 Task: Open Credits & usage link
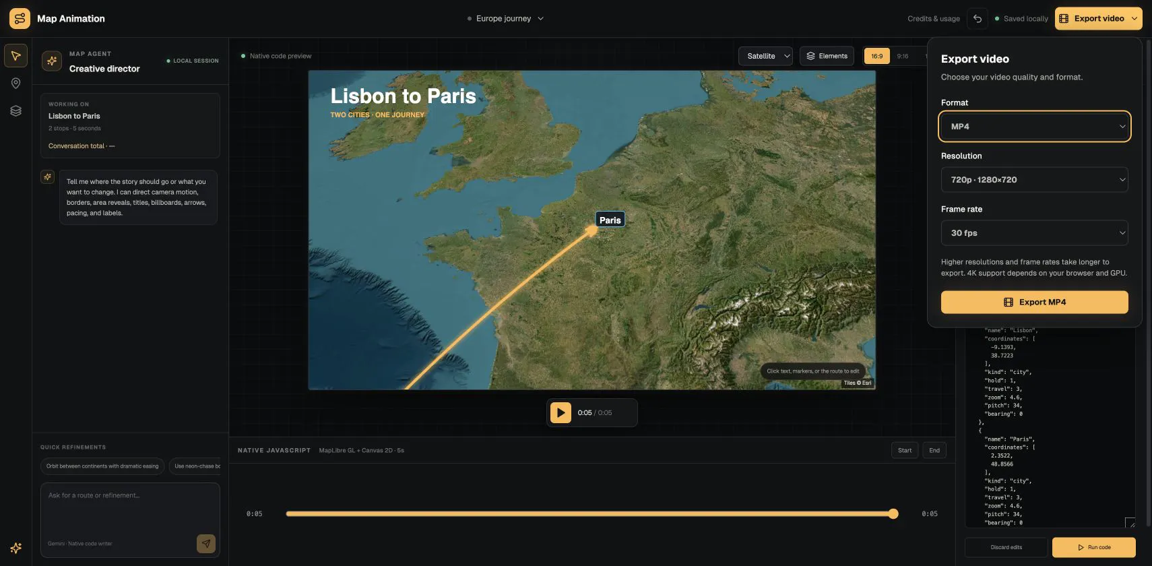click(x=933, y=19)
